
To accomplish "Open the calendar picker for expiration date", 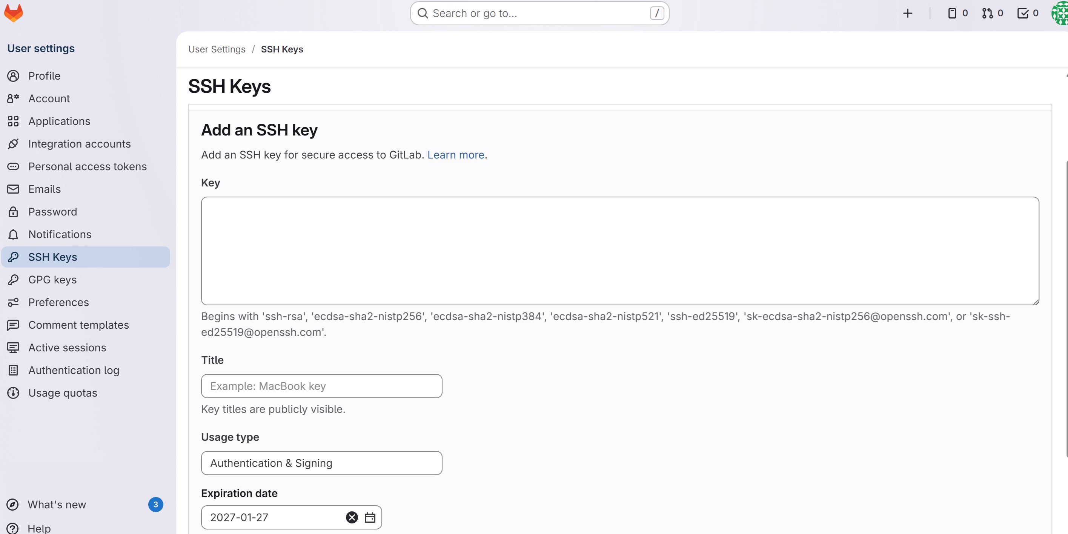I will point(370,517).
